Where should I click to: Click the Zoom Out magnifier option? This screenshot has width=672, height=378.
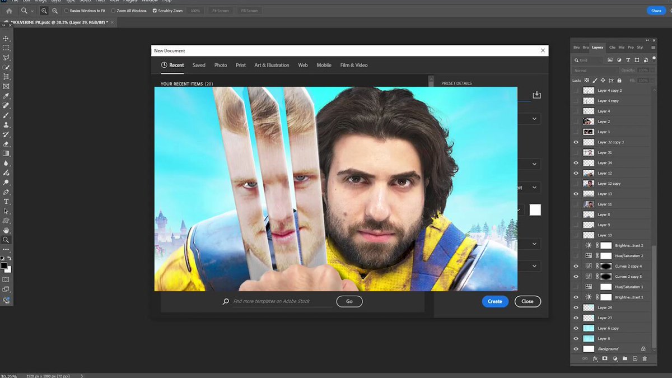pyautogui.click(x=55, y=11)
